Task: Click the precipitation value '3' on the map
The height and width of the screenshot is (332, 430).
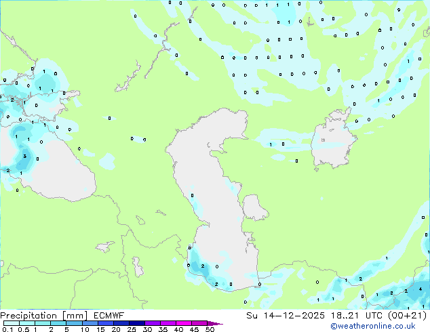Action: point(25,156)
